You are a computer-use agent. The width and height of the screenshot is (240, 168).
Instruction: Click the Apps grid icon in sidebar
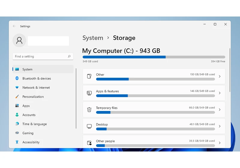[x=17, y=106]
